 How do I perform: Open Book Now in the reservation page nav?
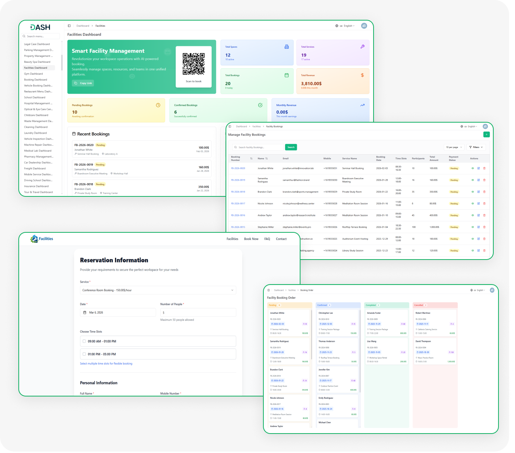[x=251, y=239]
